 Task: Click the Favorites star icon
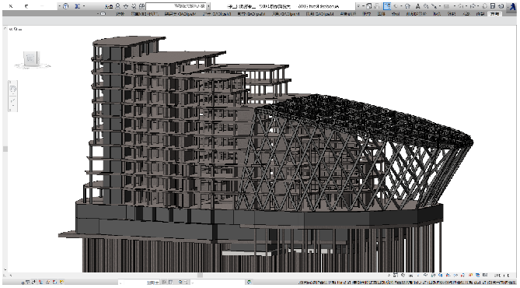[126, 6]
